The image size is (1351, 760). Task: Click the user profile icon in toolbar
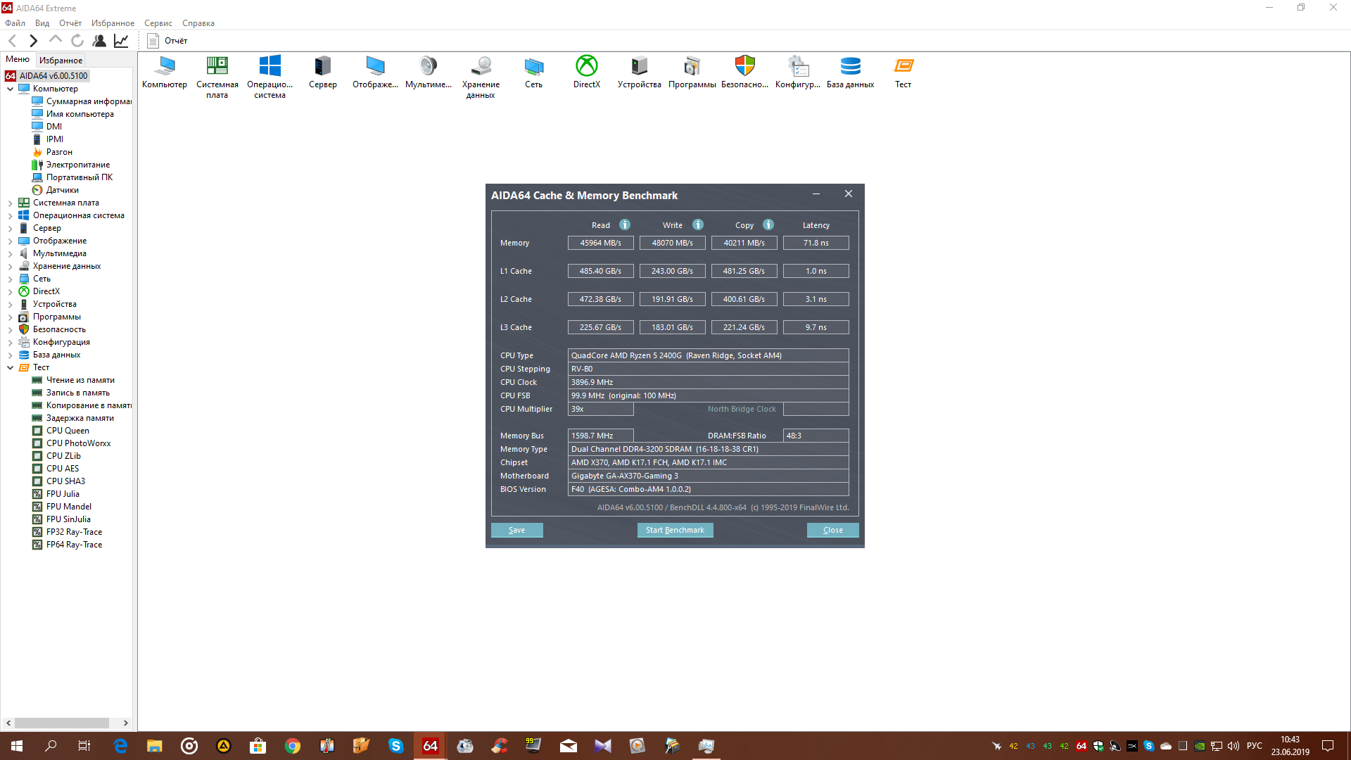99,41
